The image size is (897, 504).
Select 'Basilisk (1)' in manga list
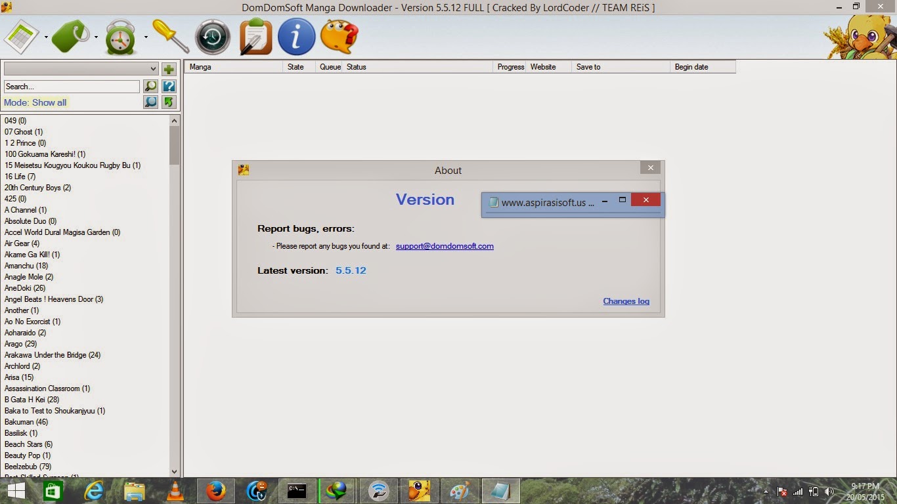pos(21,433)
